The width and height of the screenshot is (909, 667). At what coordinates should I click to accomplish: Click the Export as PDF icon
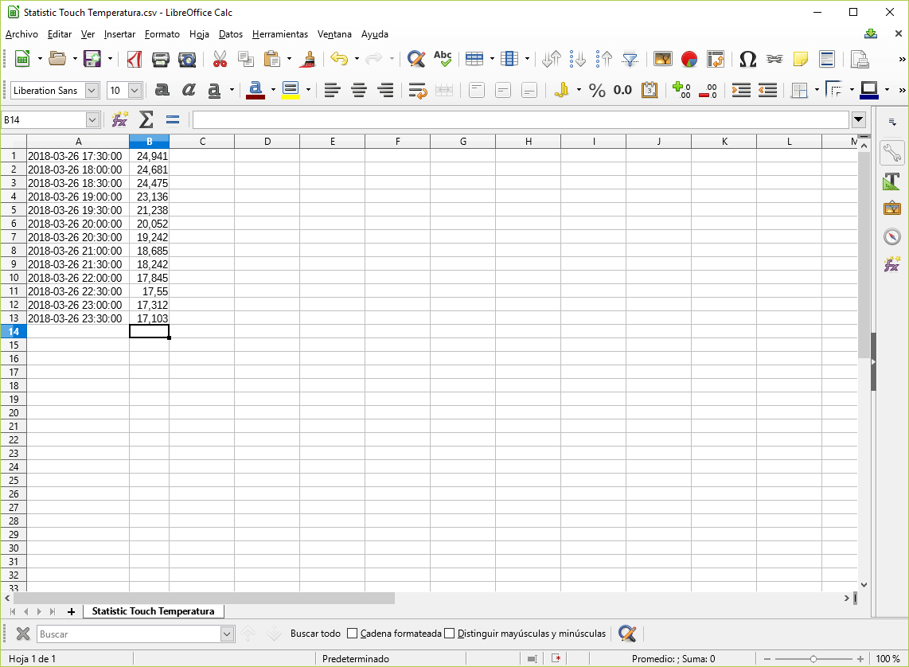click(x=135, y=59)
